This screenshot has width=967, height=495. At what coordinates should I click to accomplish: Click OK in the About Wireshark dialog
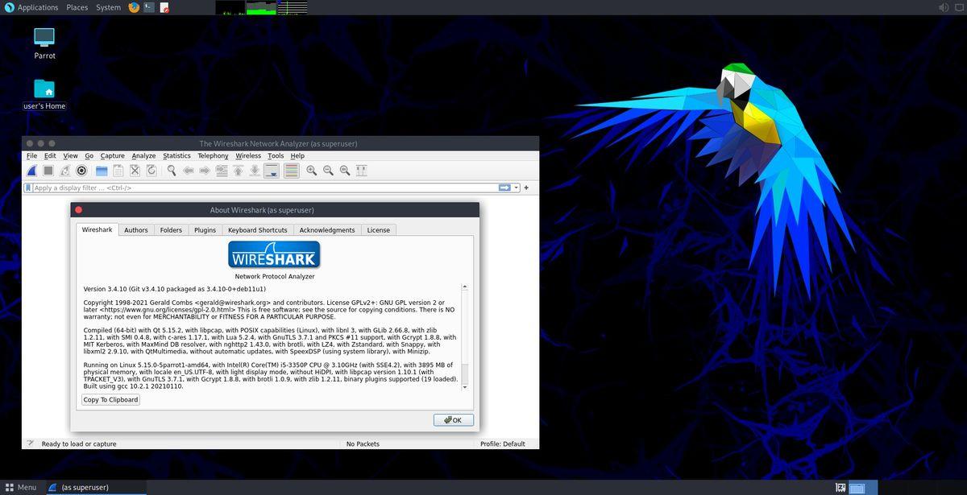453,420
